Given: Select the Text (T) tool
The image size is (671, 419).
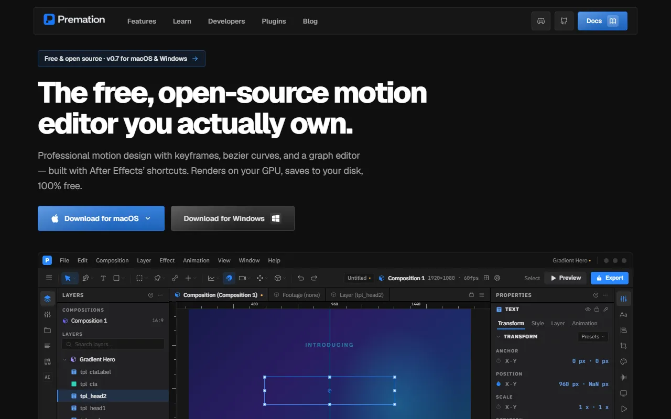Looking at the screenshot, I should coord(103,278).
